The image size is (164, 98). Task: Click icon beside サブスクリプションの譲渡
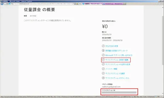tap(103, 73)
